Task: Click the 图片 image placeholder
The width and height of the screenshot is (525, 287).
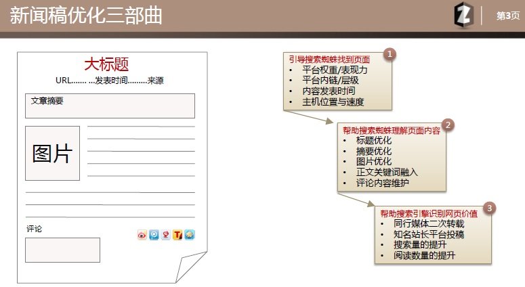Action: (x=53, y=153)
